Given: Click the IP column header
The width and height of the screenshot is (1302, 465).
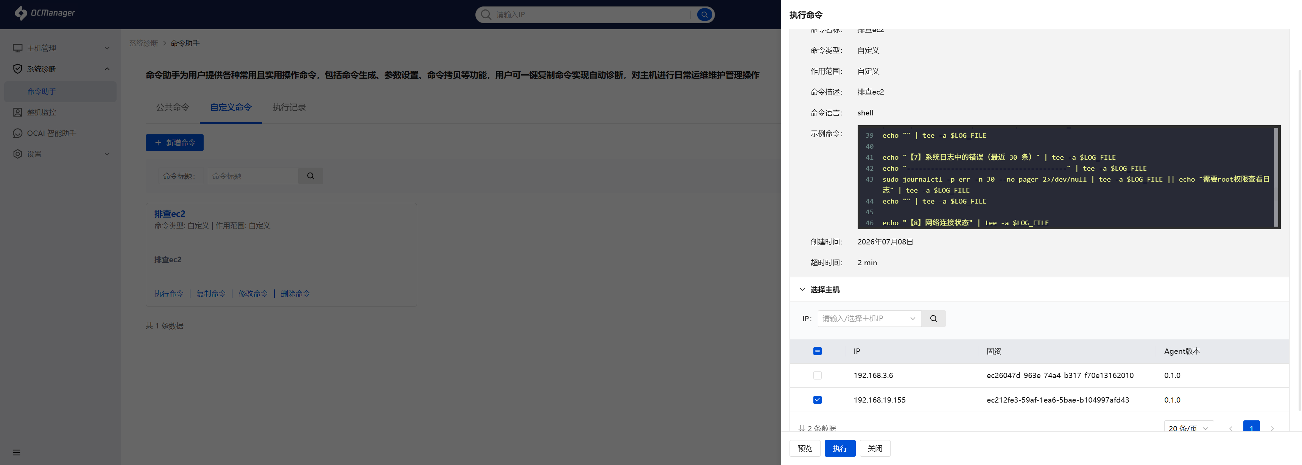Looking at the screenshot, I should click(x=857, y=351).
